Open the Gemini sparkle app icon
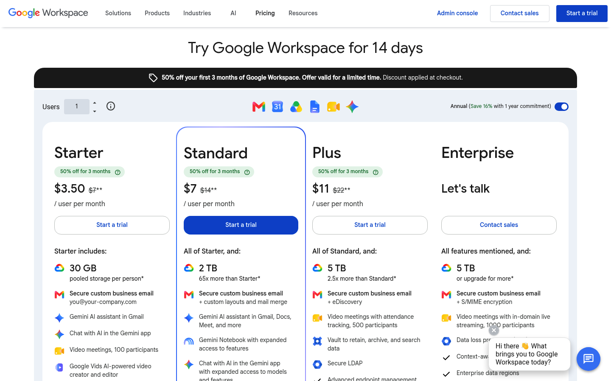The height and width of the screenshot is (381, 611). pyautogui.click(x=352, y=107)
